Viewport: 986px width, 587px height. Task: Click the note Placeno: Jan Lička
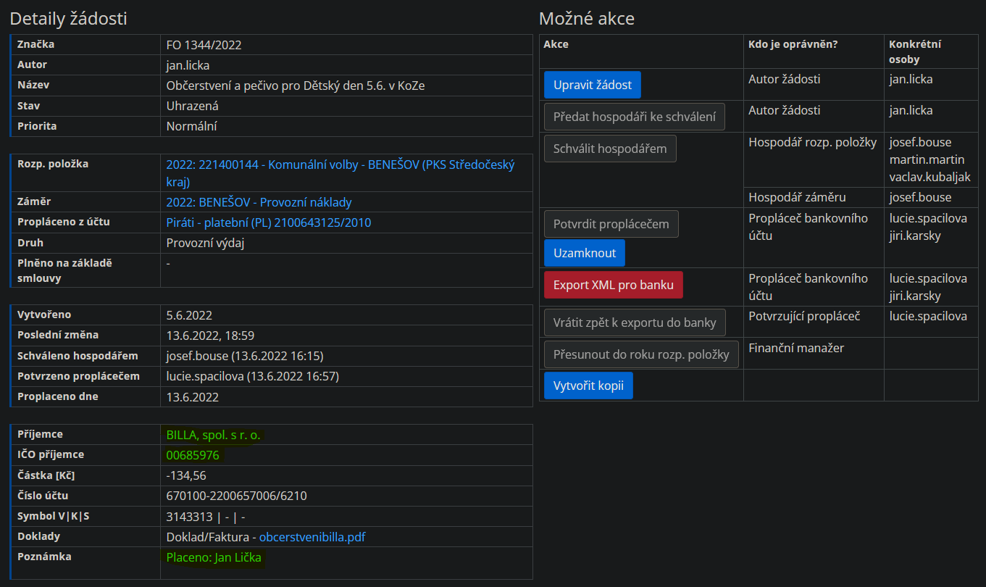213,557
